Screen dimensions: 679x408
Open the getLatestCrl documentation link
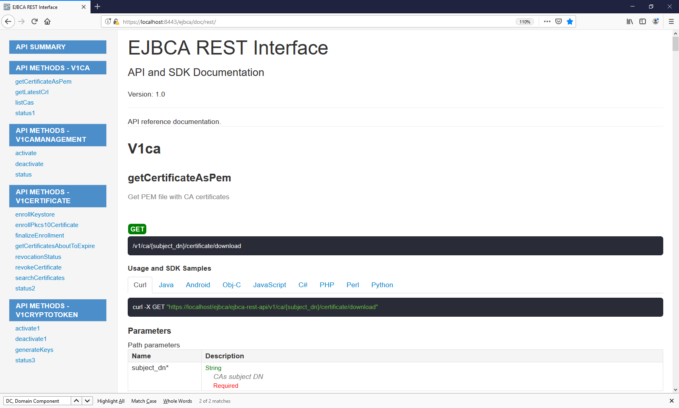32,92
